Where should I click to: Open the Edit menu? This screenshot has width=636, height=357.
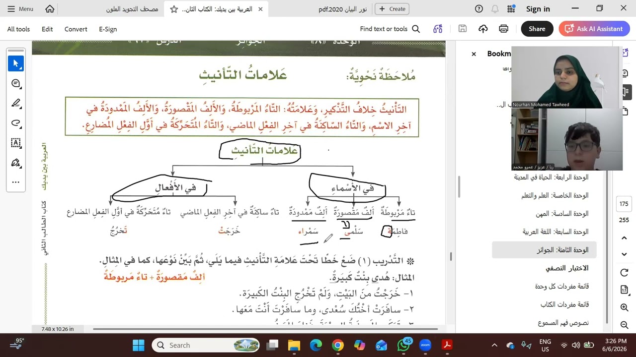click(47, 29)
